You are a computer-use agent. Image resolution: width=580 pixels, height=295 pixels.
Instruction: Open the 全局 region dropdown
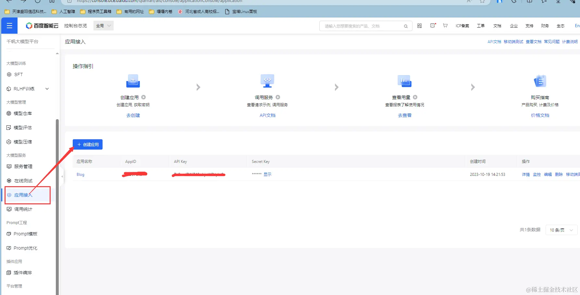pos(104,26)
